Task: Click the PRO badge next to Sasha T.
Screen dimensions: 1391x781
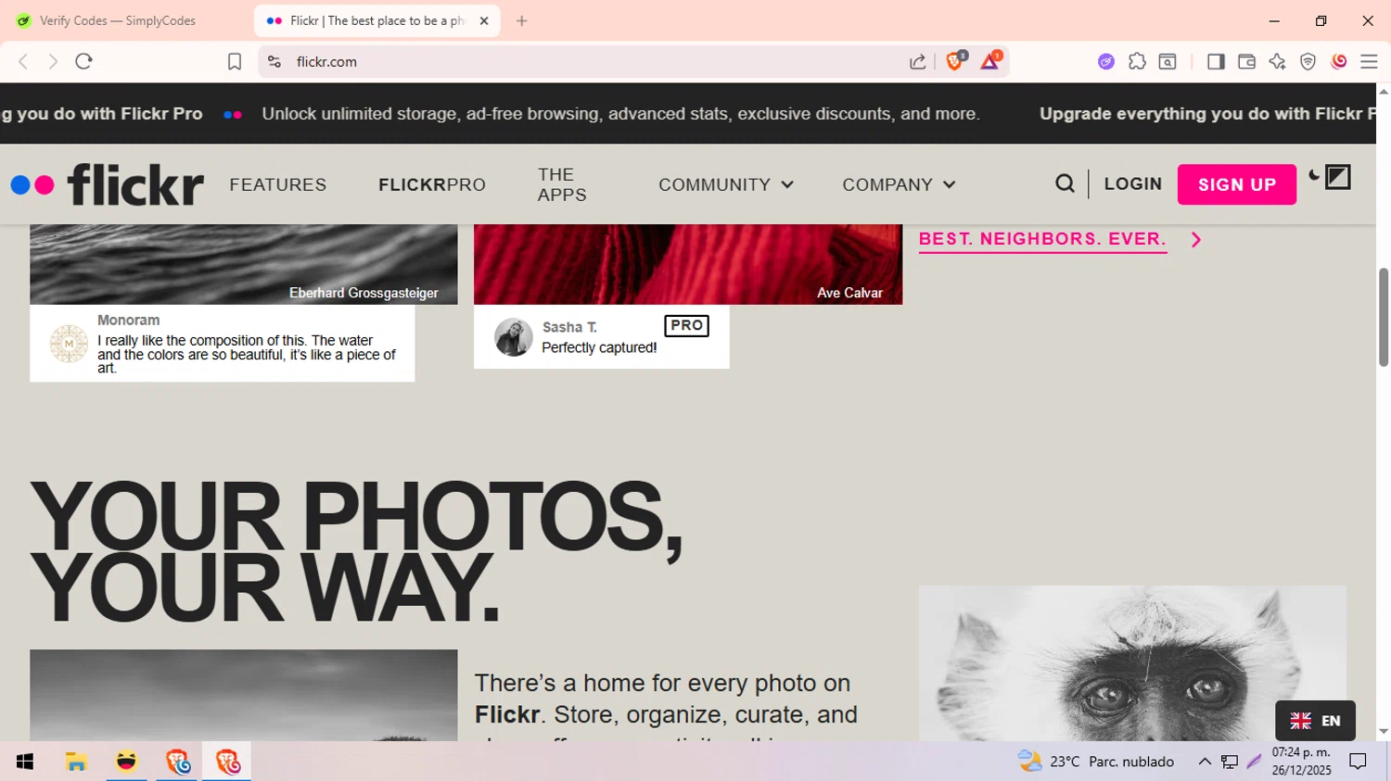Action: [x=686, y=325]
